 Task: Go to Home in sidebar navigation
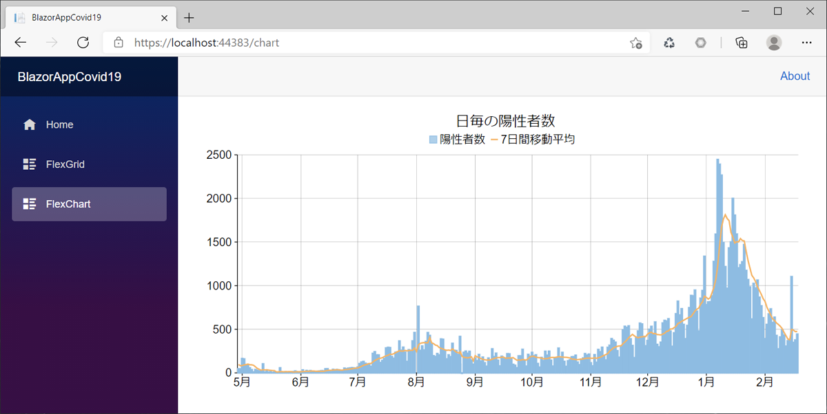(x=89, y=124)
